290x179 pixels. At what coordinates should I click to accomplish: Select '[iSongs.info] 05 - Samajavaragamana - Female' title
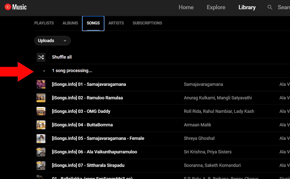point(98,138)
